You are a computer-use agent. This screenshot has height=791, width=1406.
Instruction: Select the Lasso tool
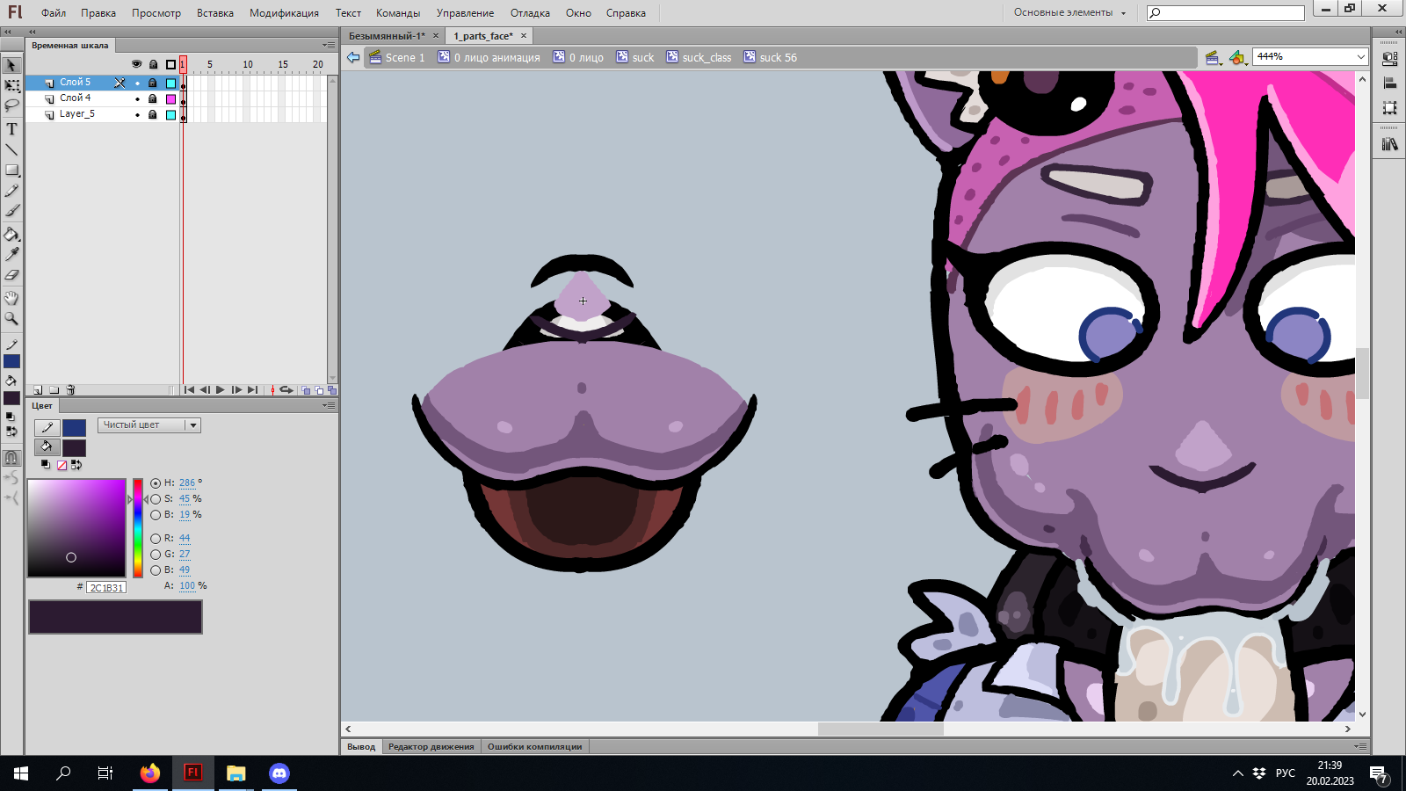click(11, 106)
